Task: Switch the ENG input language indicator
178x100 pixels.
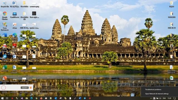Action: (164, 98)
